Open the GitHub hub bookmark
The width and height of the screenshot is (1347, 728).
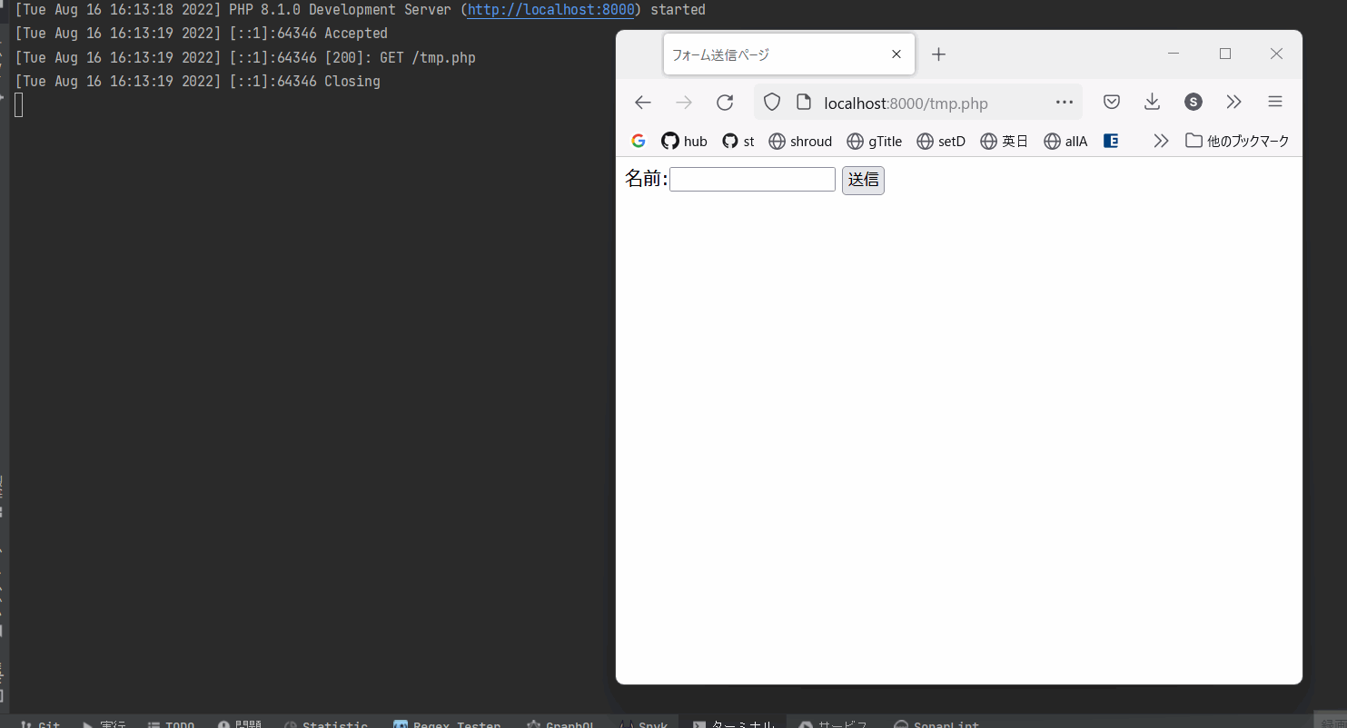(x=684, y=141)
